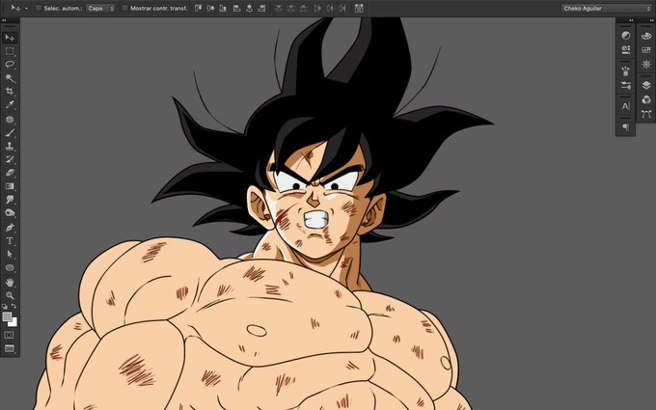Open the Channels panel icon
Image resolution: width=656 pixels, height=410 pixels.
646,99
